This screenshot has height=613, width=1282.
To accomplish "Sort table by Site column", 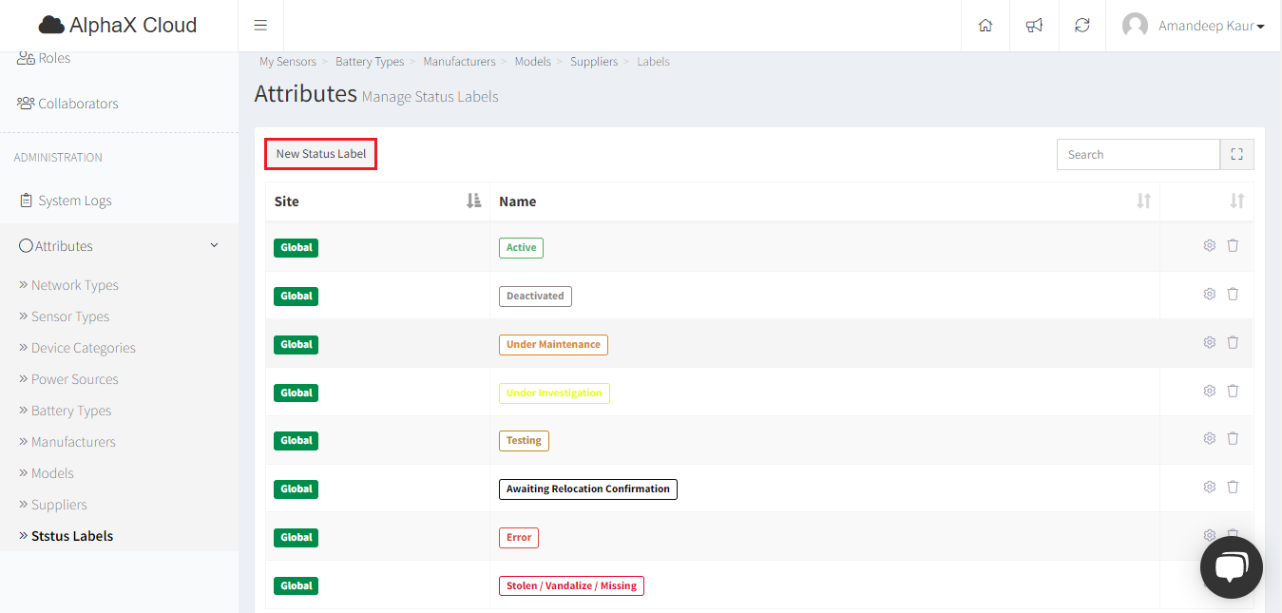I will pos(473,201).
